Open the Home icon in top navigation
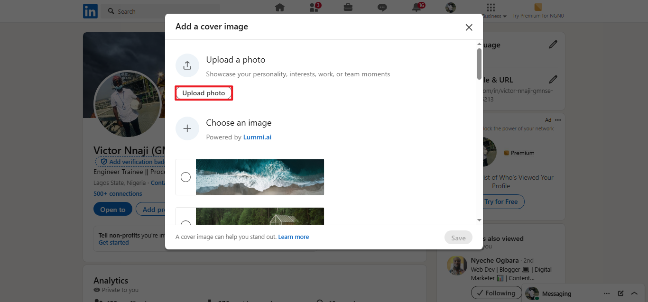648x302 pixels. tap(279, 7)
